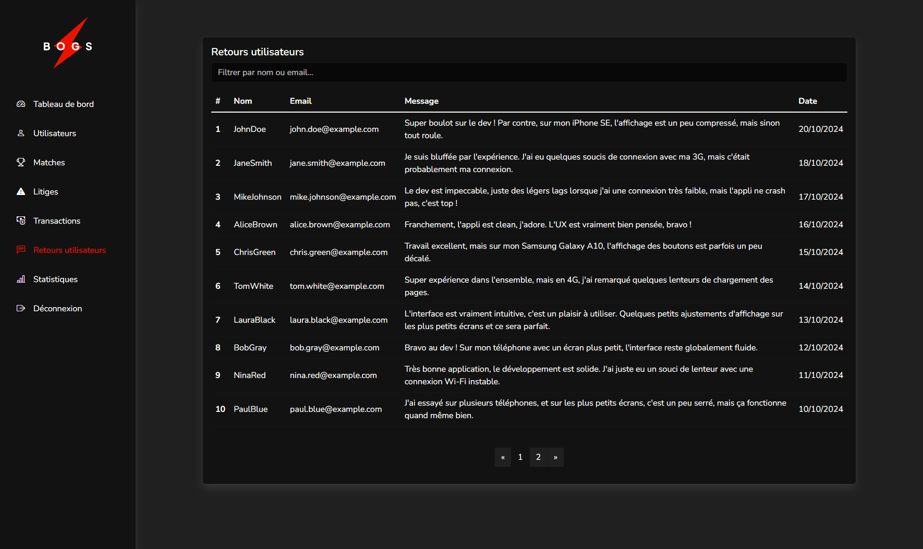Navigate to Litiges

pos(46,192)
